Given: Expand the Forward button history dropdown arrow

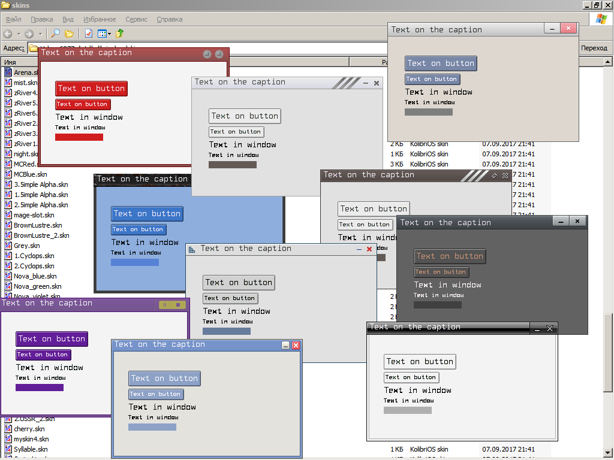Looking at the screenshot, I should pos(40,34).
